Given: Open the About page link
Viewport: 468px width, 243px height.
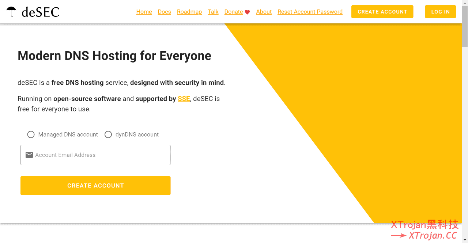Looking at the screenshot, I should tap(264, 12).
